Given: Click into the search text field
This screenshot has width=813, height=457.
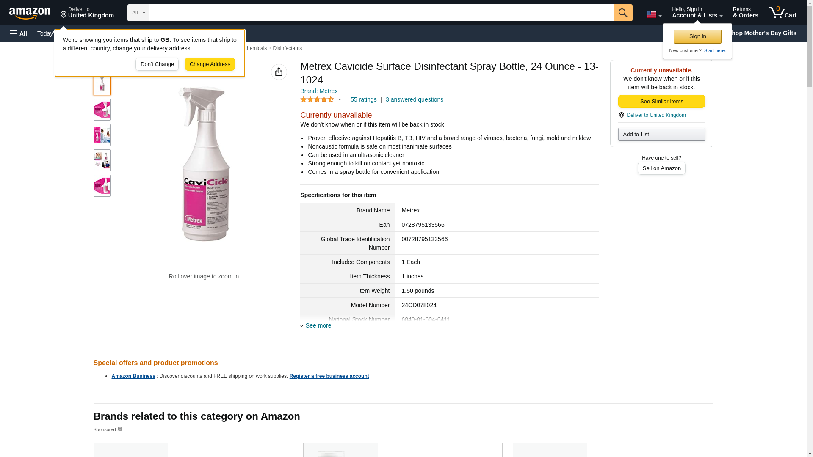Looking at the screenshot, I should pyautogui.click(x=381, y=13).
